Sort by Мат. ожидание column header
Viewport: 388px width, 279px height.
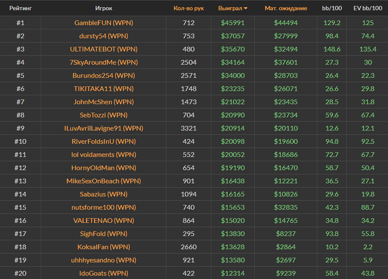pos(285,8)
